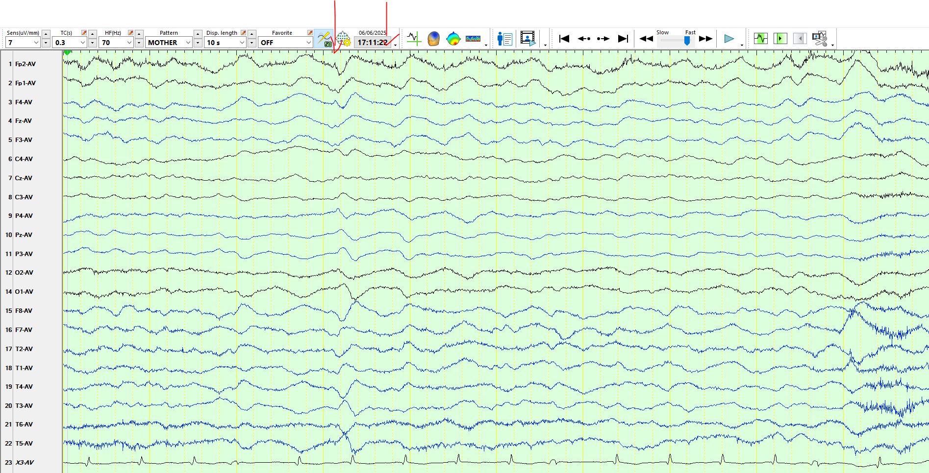Select the Fz-AV channel label

[x=24, y=121]
